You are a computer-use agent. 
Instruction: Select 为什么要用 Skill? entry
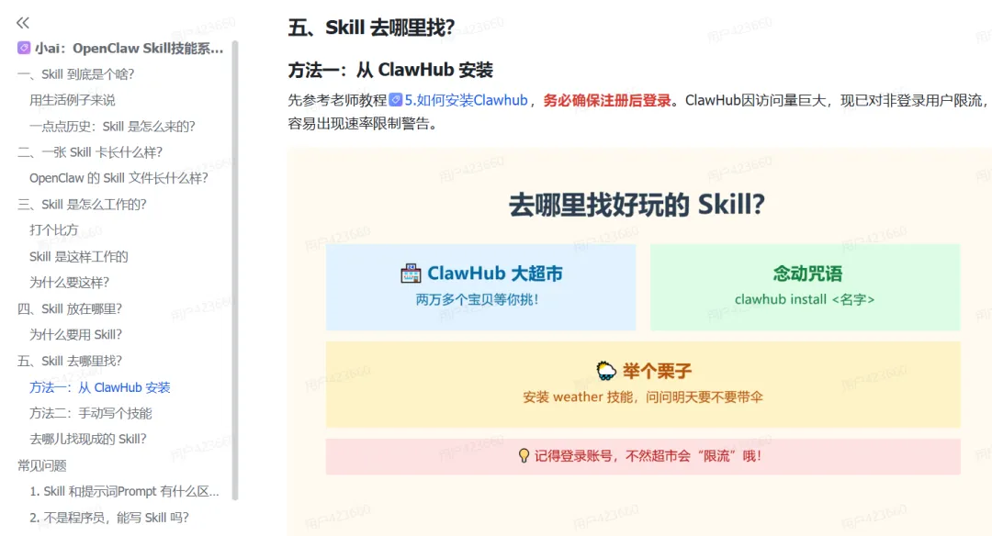75,334
